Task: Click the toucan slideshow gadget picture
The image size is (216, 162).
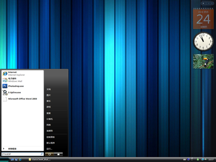Action: click(x=203, y=62)
